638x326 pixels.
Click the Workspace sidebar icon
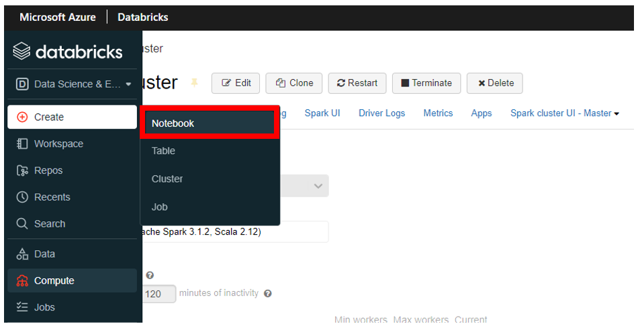point(22,144)
